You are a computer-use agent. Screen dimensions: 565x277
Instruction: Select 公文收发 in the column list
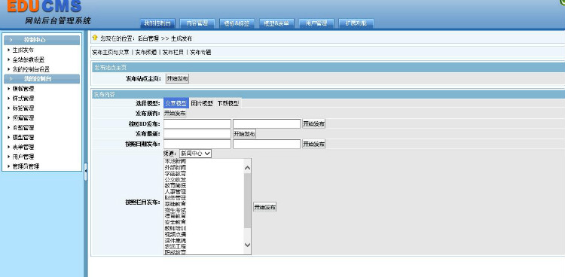click(176, 179)
